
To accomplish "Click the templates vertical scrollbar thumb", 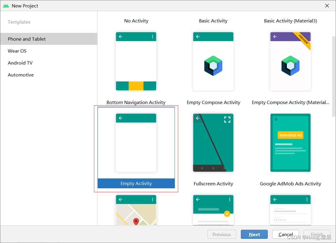I will point(334,77).
